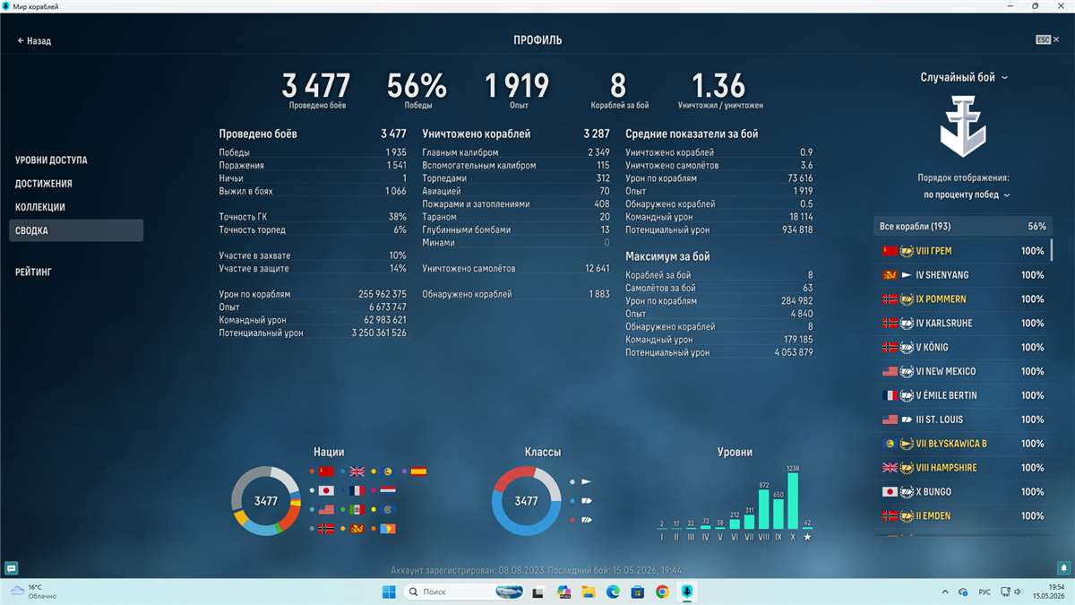Select the V ÉMILE BERTIN ship row
The height and width of the screenshot is (605, 1075).
point(963,395)
